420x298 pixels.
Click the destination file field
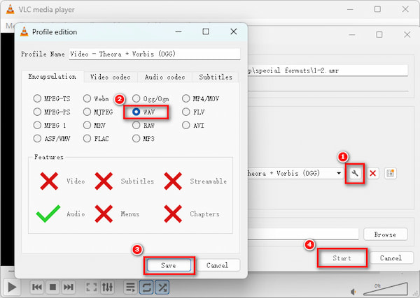tap(303, 234)
